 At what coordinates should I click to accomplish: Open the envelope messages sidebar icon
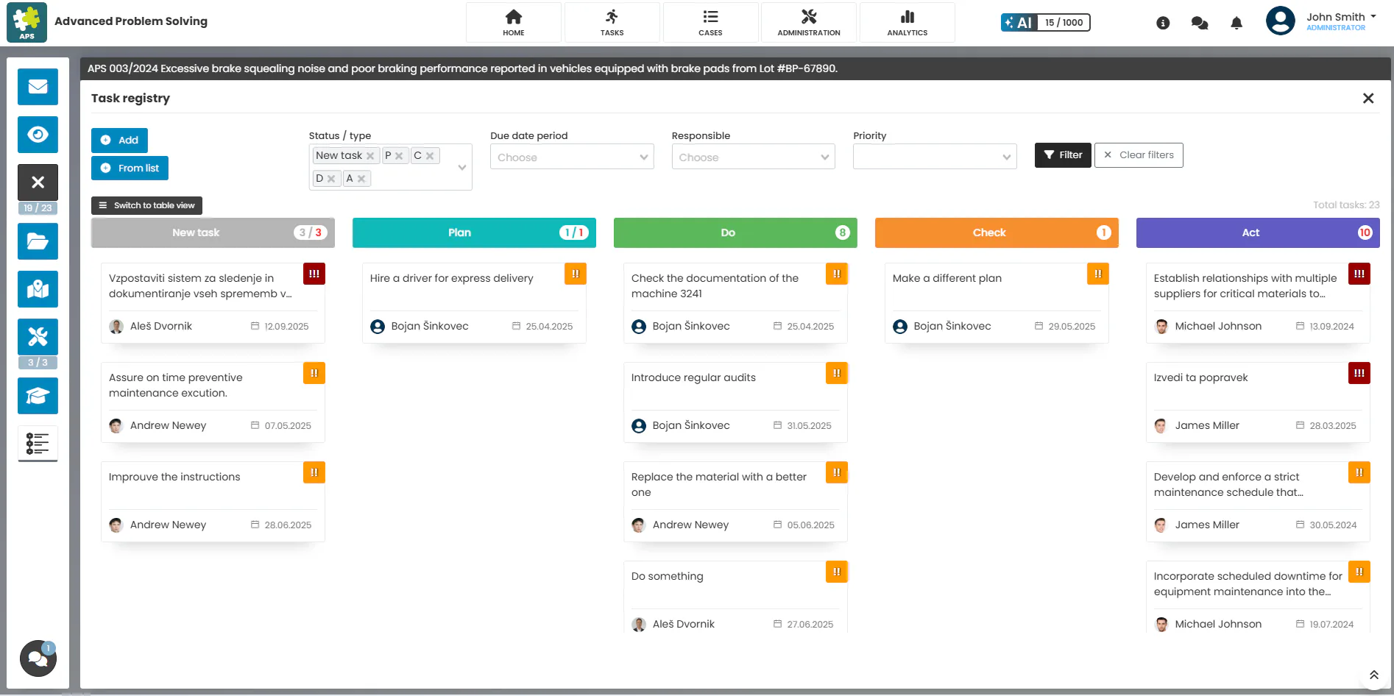coord(38,87)
